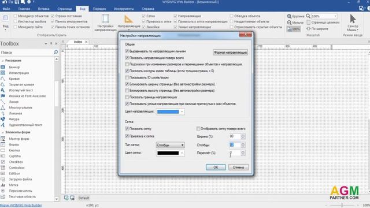The height and width of the screenshot is (208, 370).
Task: Click the Ширина (%) spinner arrows
Action: [243, 136]
